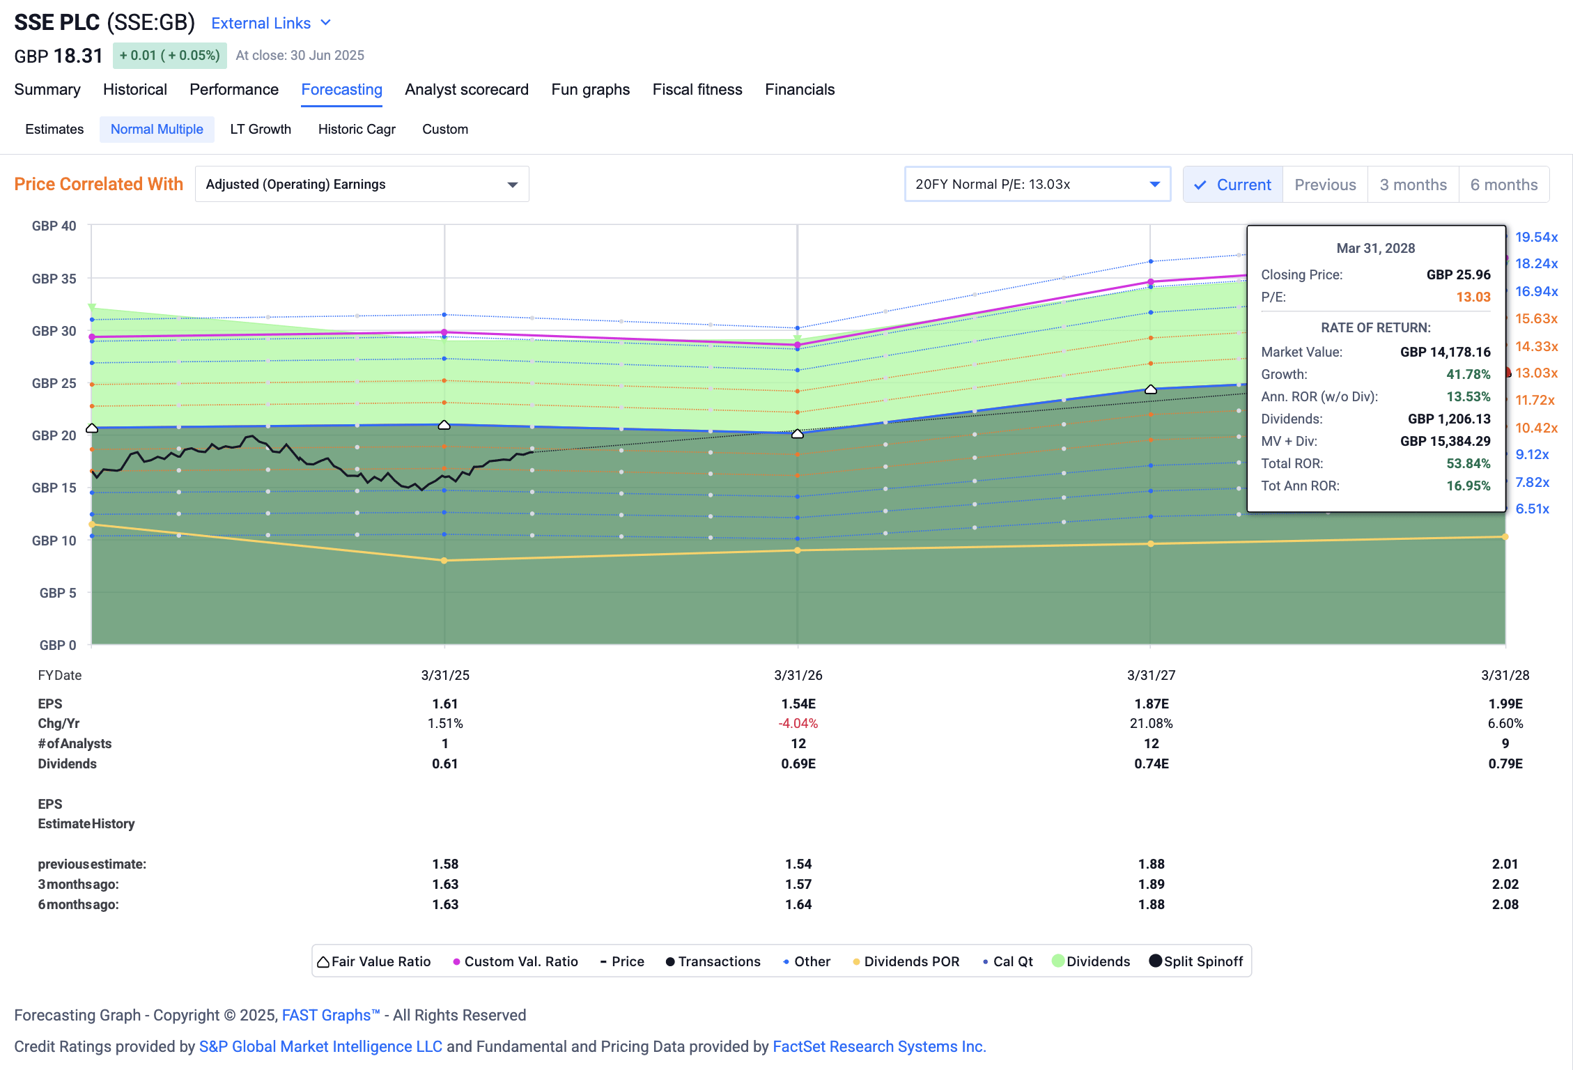Toggle the Fair Value Ratio legend marker

click(x=322, y=961)
